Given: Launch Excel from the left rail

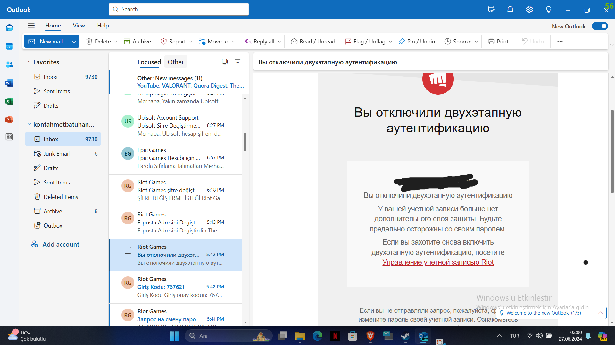Looking at the screenshot, I should (9, 101).
